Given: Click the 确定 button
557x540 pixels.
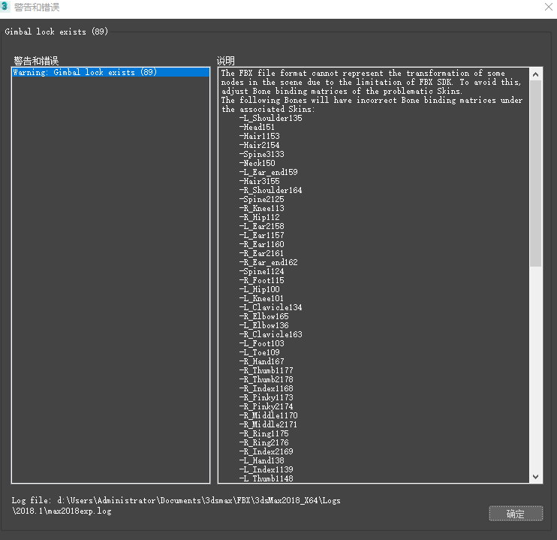Looking at the screenshot, I should click(516, 513).
